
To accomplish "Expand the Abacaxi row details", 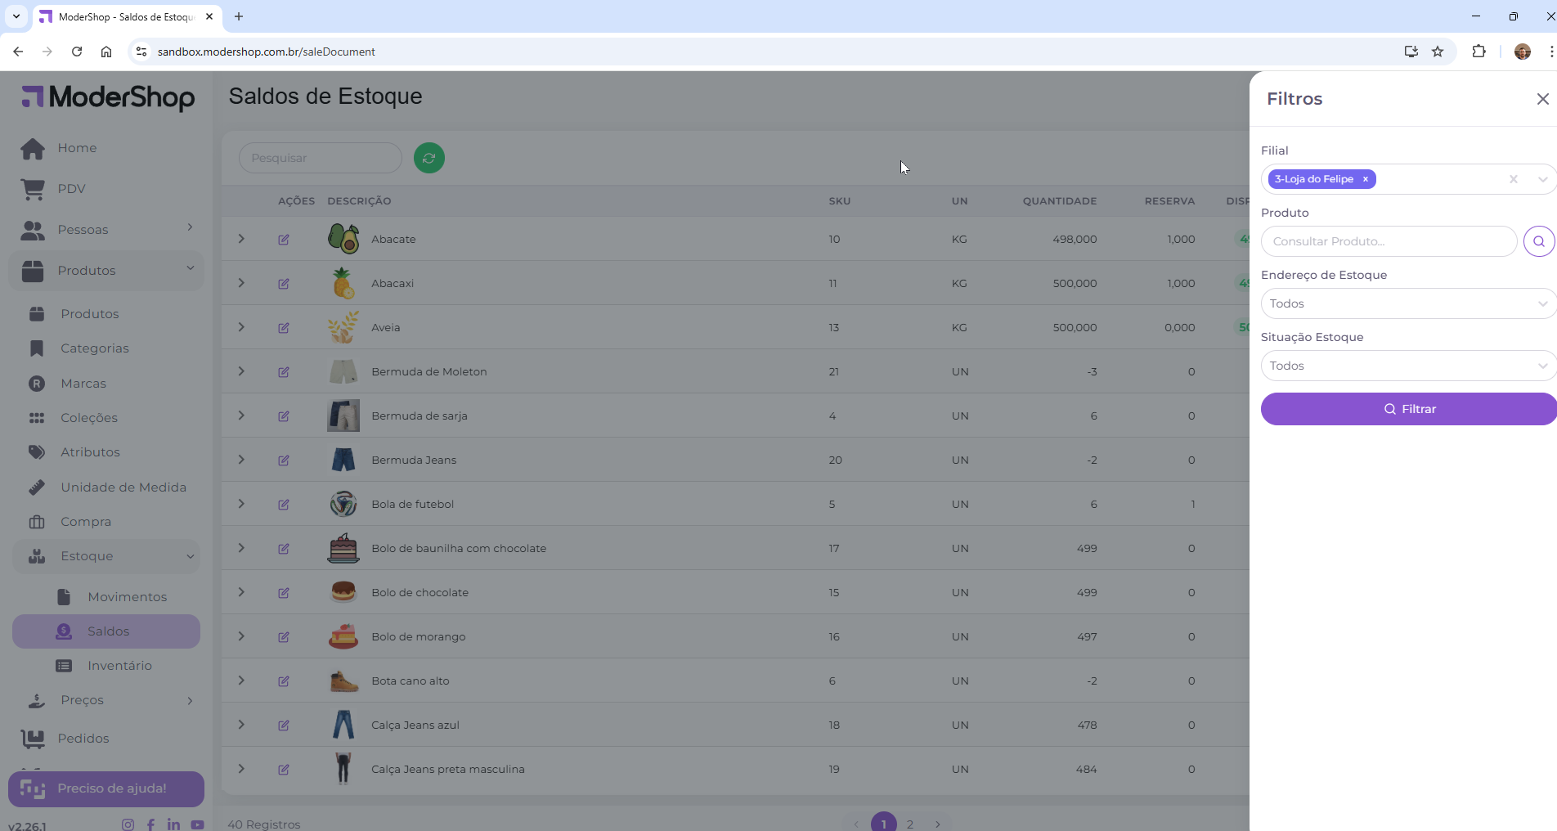I will click(x=241, y=283).
